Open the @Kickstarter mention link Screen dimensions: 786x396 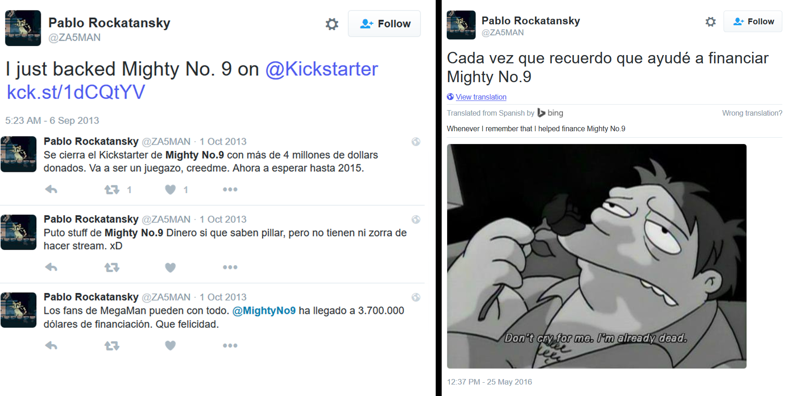pos(321,69)
